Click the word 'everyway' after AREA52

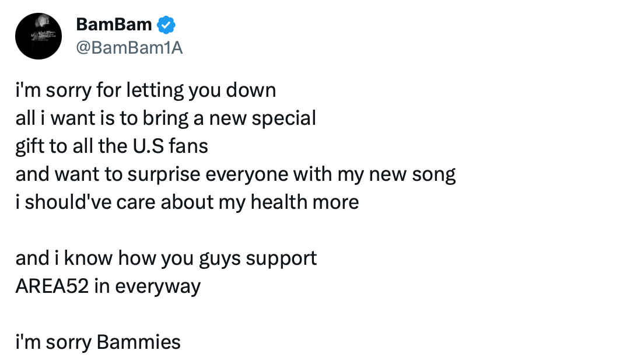click(x=157, y=287)
